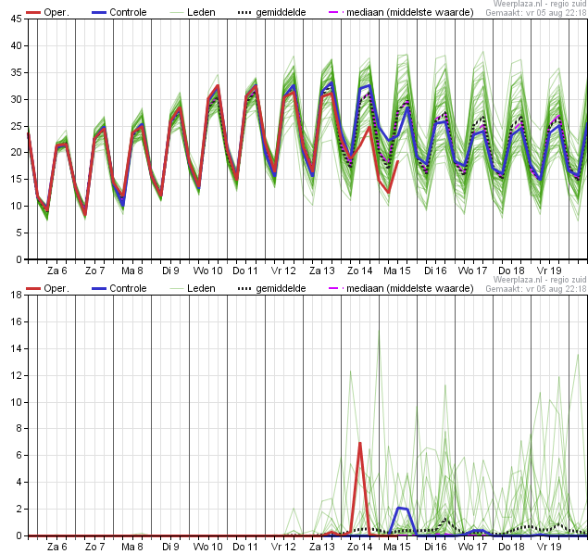Click the blue Controle legend line in precipitation chart

99,289
